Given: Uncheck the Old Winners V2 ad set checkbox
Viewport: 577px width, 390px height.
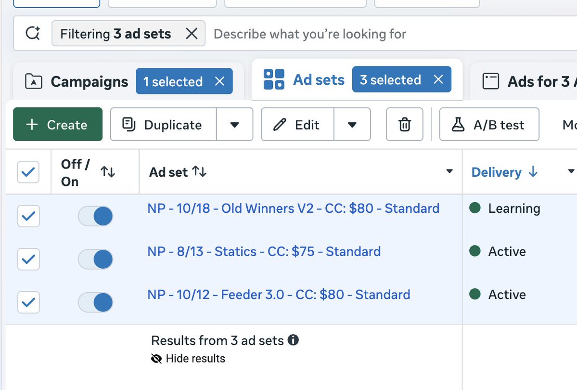Looking at the screenshot, I should pyautogui.click(x=28, y=216).
